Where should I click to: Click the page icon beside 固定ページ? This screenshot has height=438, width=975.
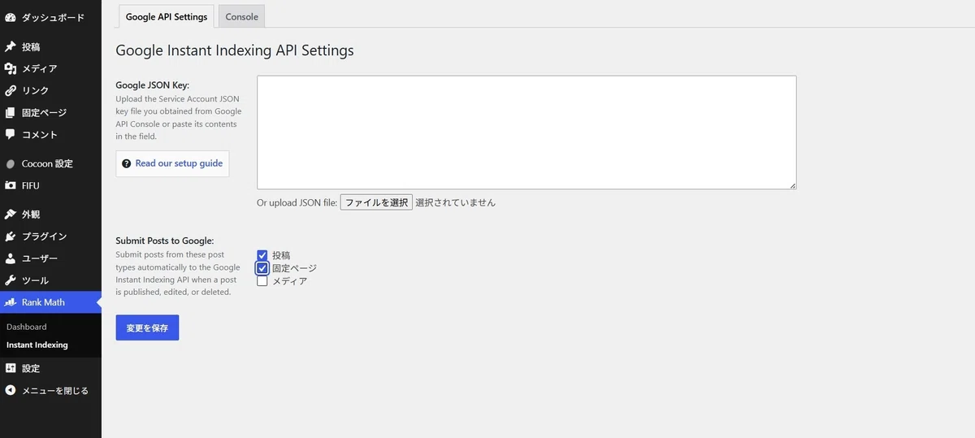tap(10, 113)
